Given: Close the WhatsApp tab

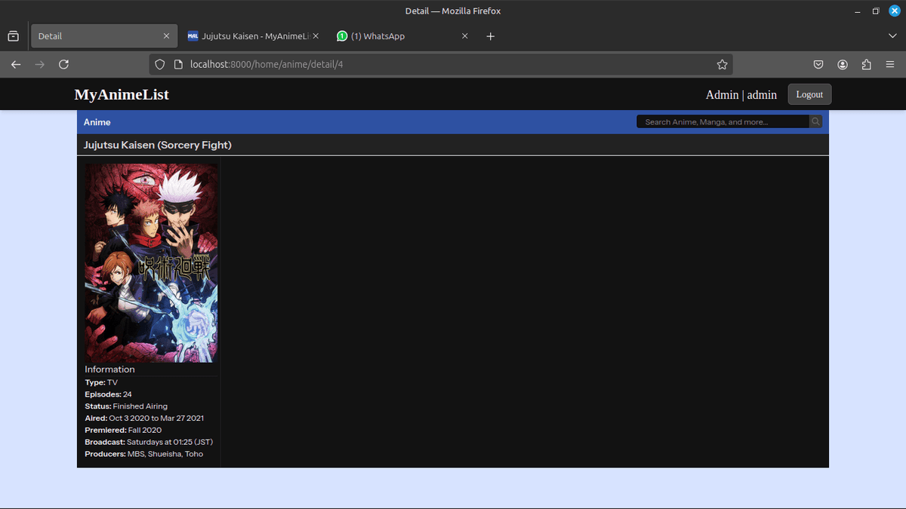Looking at the screenshot, I should tap(464, 35).
